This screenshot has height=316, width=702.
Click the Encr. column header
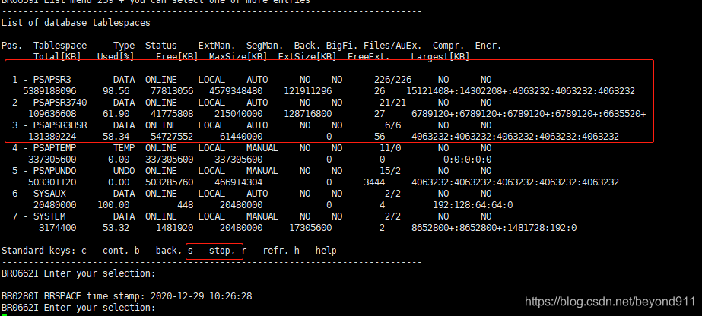(x=488, y=46)
